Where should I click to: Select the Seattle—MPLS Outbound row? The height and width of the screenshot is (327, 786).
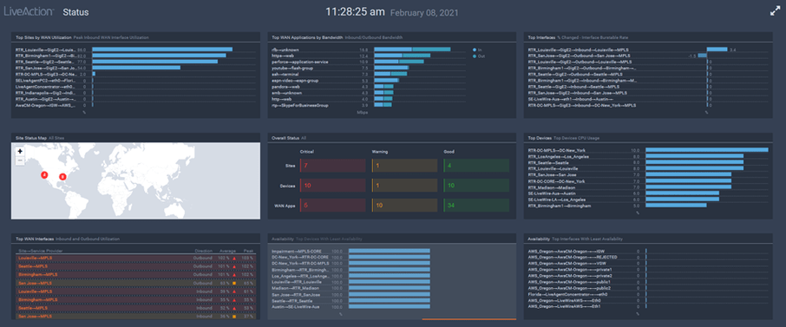pos(135,266)
